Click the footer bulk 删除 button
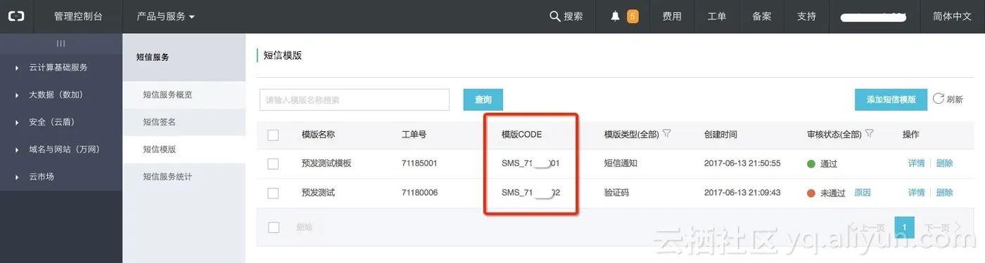The height and width of the screenshot is (263, 985). click(305, 227)
